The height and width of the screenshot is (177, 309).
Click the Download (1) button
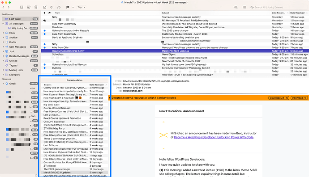(x=299, y=98)
